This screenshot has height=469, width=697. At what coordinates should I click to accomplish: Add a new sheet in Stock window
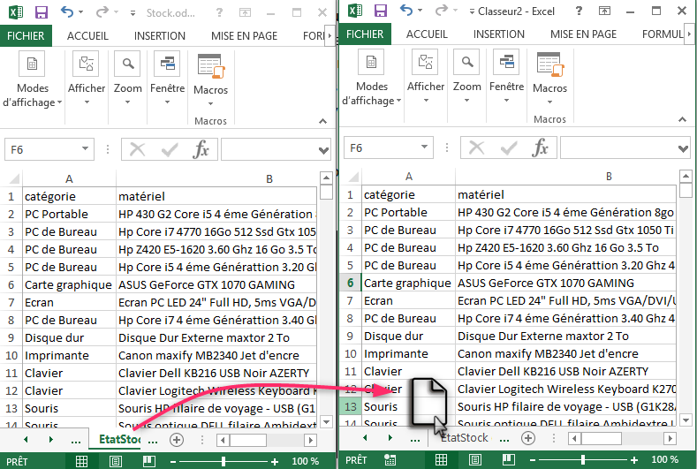[177, 440]
